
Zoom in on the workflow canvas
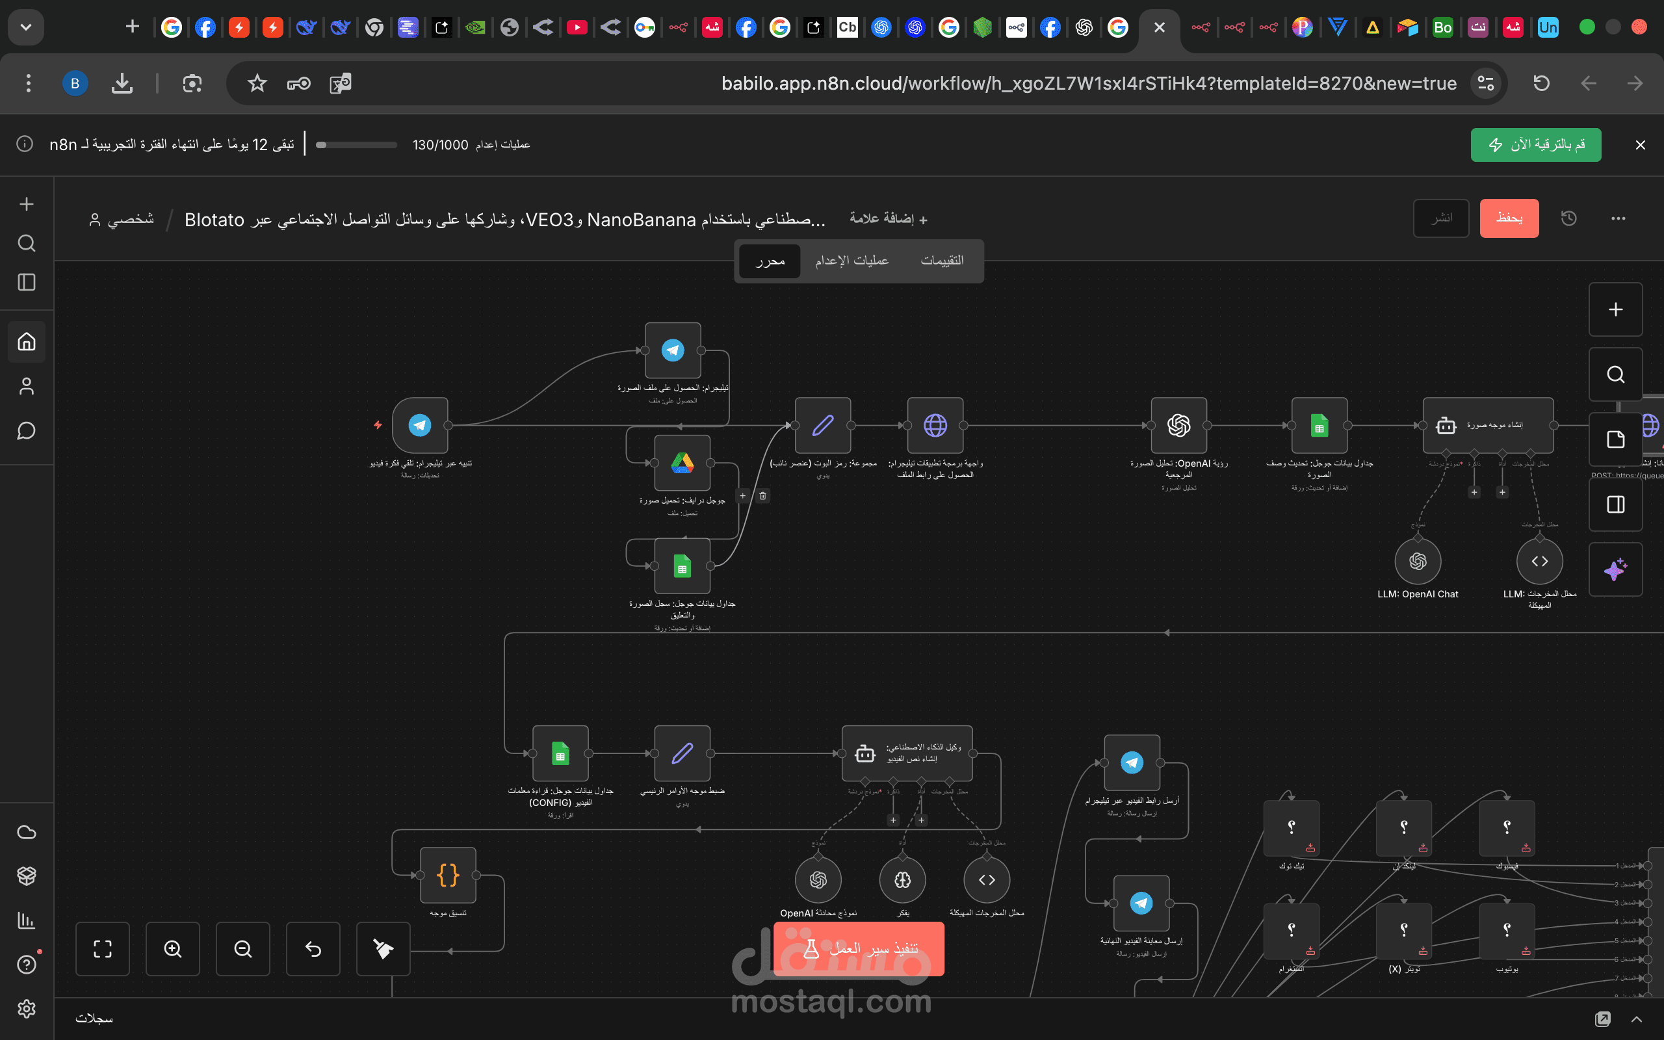point(173,948)
